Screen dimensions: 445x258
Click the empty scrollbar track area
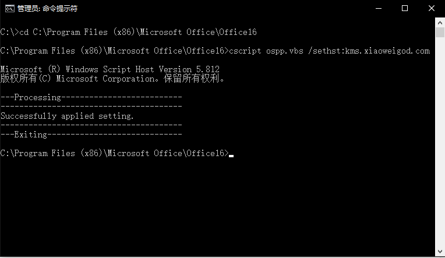440,142
